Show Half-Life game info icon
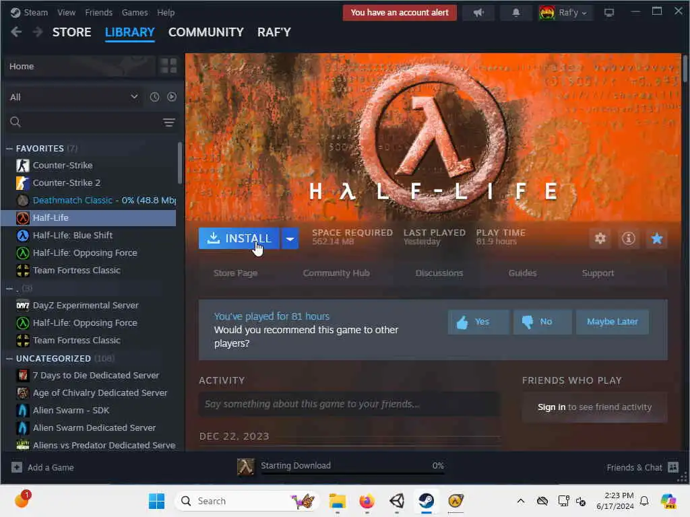The height and width of the screenshot is (517, 690). coord(629,239)
